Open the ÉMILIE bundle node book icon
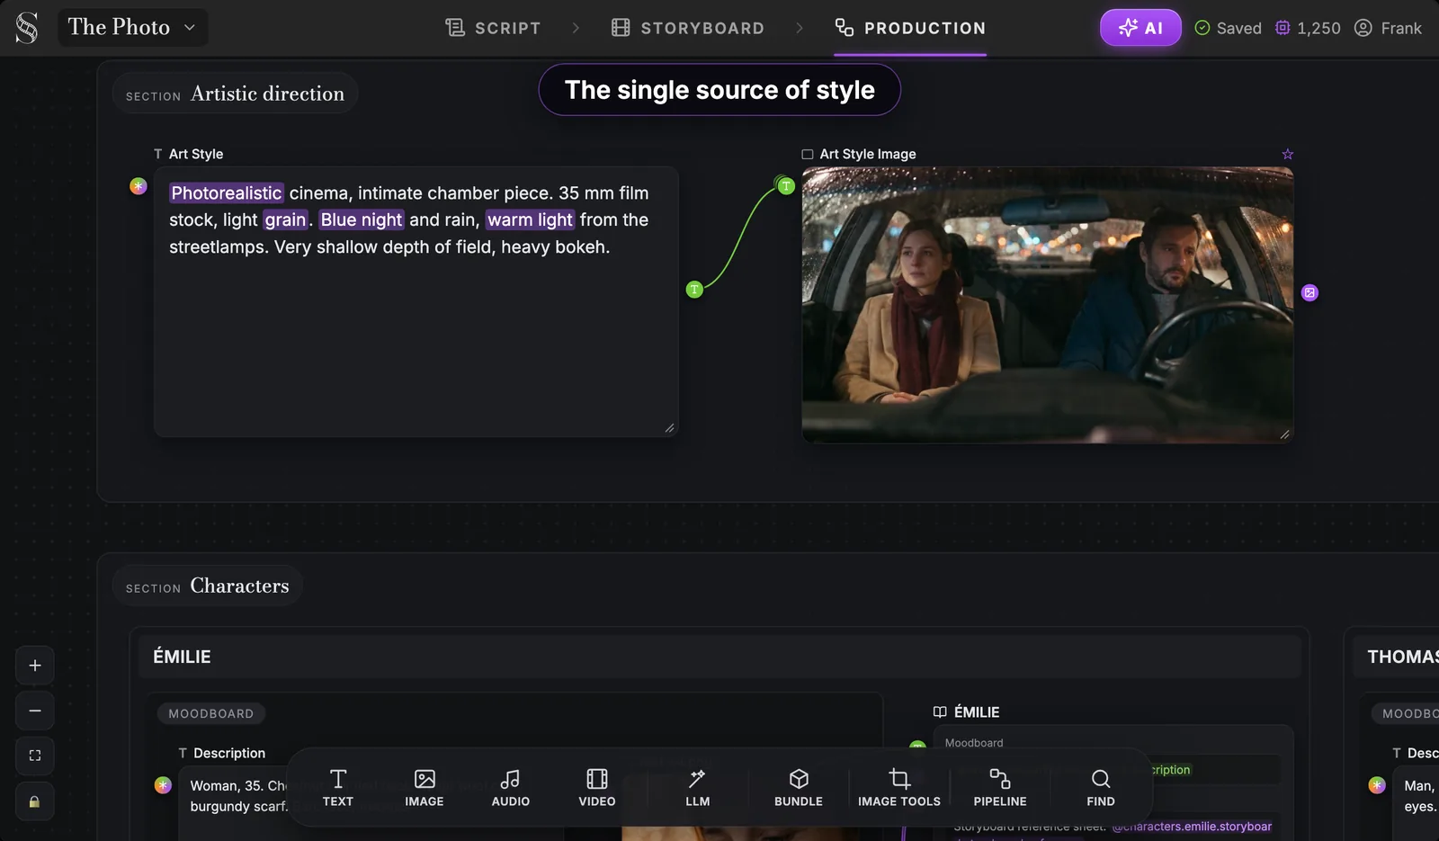Viewport: 1439px width, 841px height. point(940,711)
